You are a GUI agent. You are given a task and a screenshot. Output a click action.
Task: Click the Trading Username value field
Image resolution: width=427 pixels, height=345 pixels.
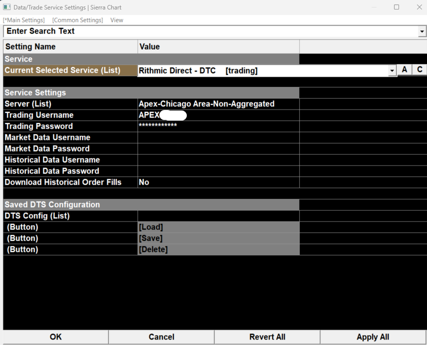click(218, 115)
